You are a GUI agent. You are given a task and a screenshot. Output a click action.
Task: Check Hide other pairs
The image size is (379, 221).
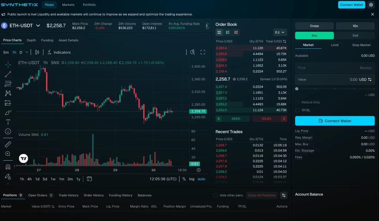pos(215,195)
